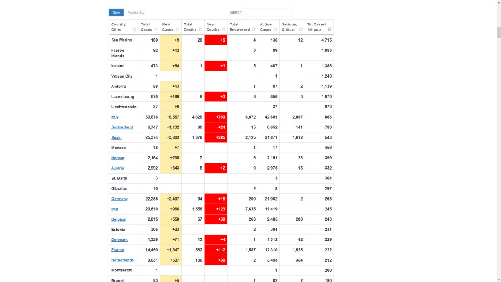Image resolution: width=501 pixels, height=282 pixels.
Task: Click Germany's +2,407 new cases cell
Action: tap(171, 199)
